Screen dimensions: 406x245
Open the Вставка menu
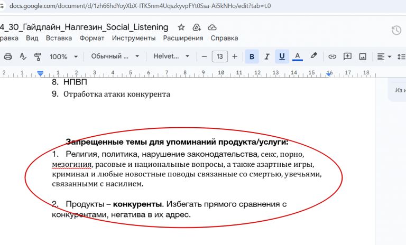[59, 39]
